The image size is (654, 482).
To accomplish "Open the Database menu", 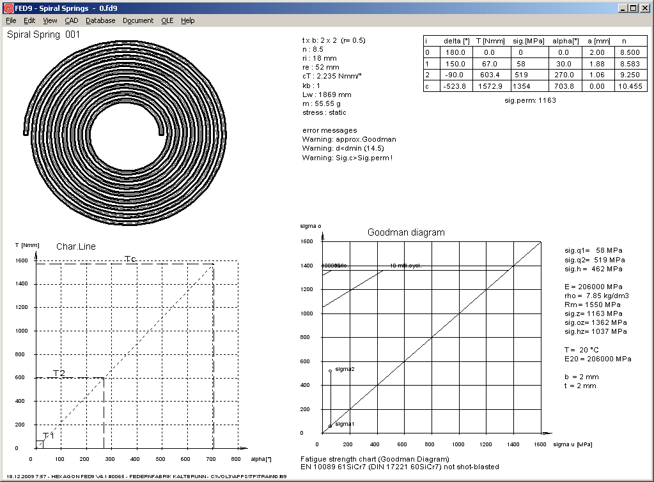I will pos(100,20).
